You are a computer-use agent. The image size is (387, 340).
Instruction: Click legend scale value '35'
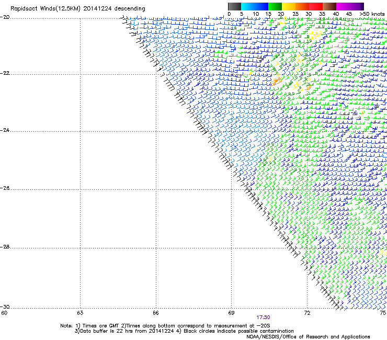(x=322, y=14)
